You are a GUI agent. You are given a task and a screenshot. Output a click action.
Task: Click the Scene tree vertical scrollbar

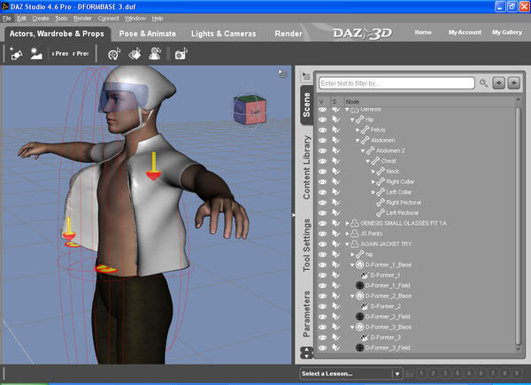(x=518, y=225)
